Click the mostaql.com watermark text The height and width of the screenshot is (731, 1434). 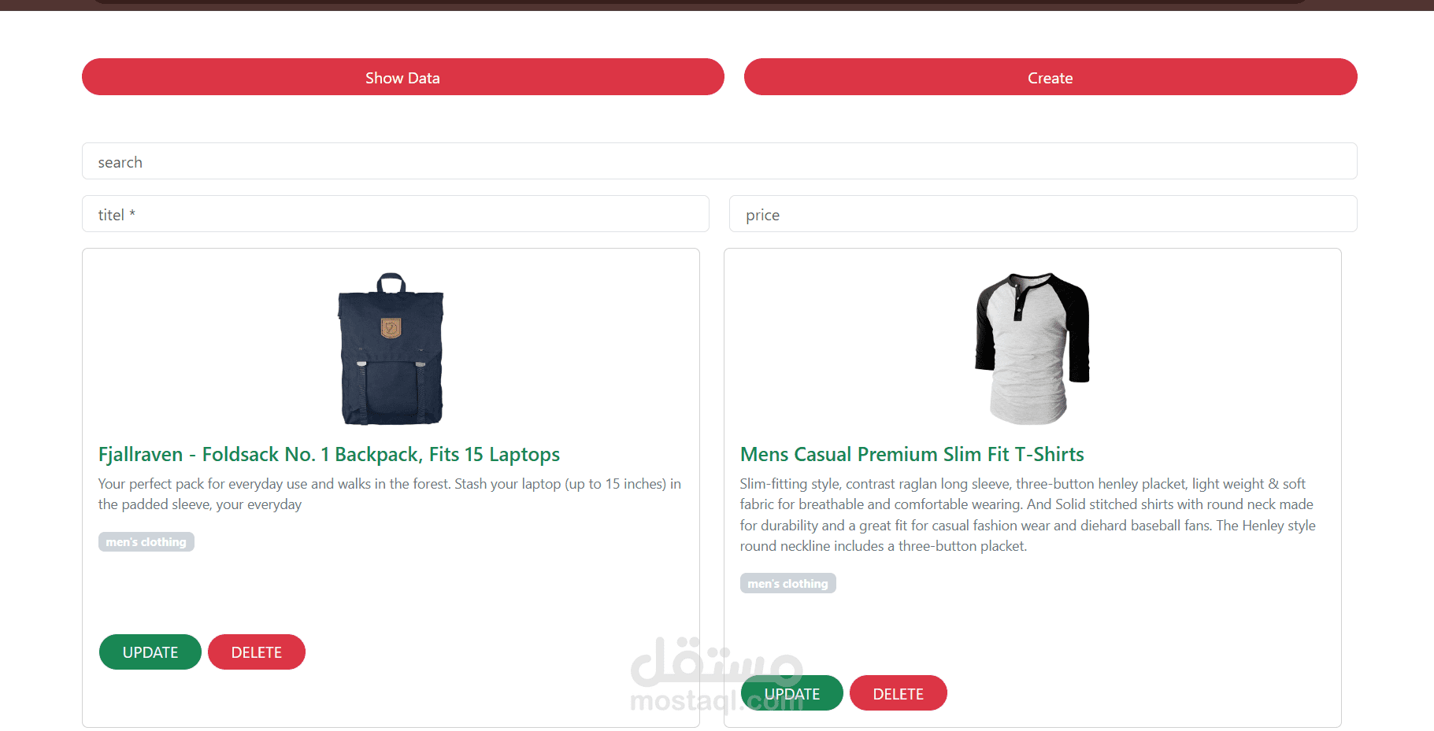(717, 700)
